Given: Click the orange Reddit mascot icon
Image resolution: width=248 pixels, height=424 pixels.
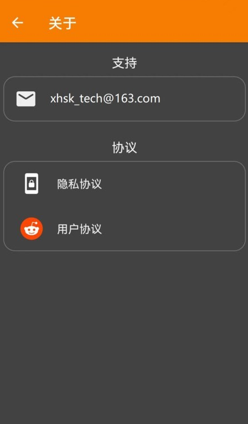Looking at the screenshot, I should click(32, 229).
